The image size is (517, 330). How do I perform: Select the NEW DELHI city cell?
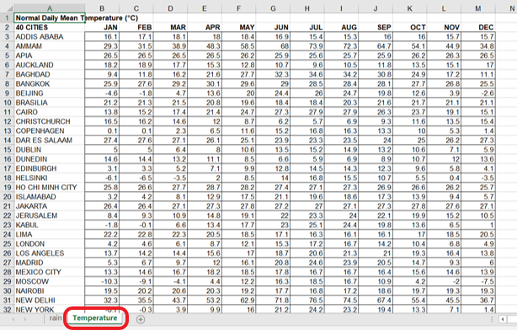tap(50, 301)
